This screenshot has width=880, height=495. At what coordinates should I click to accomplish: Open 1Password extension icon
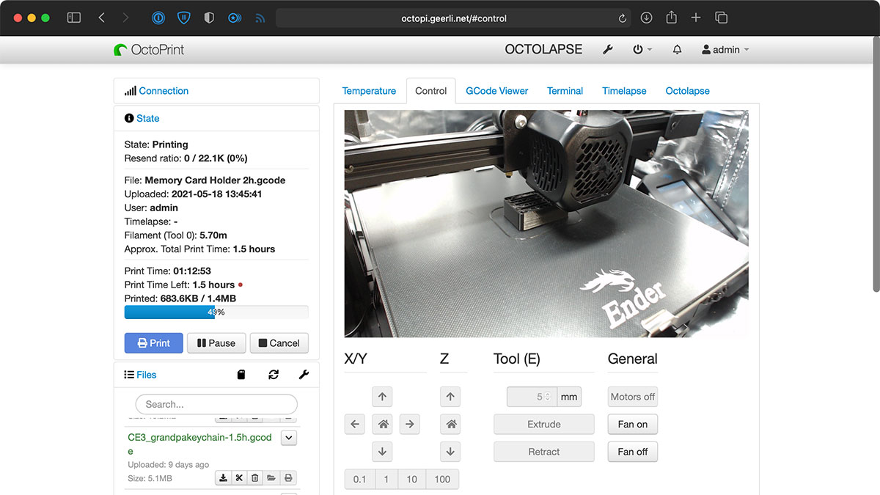[159, 18]
